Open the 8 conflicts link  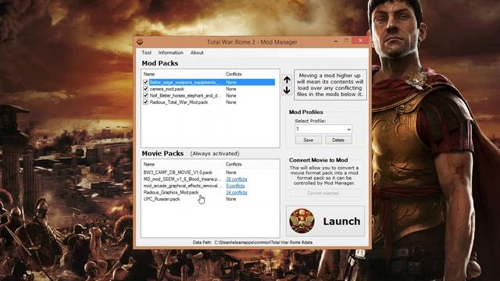[x=235, y=186]
